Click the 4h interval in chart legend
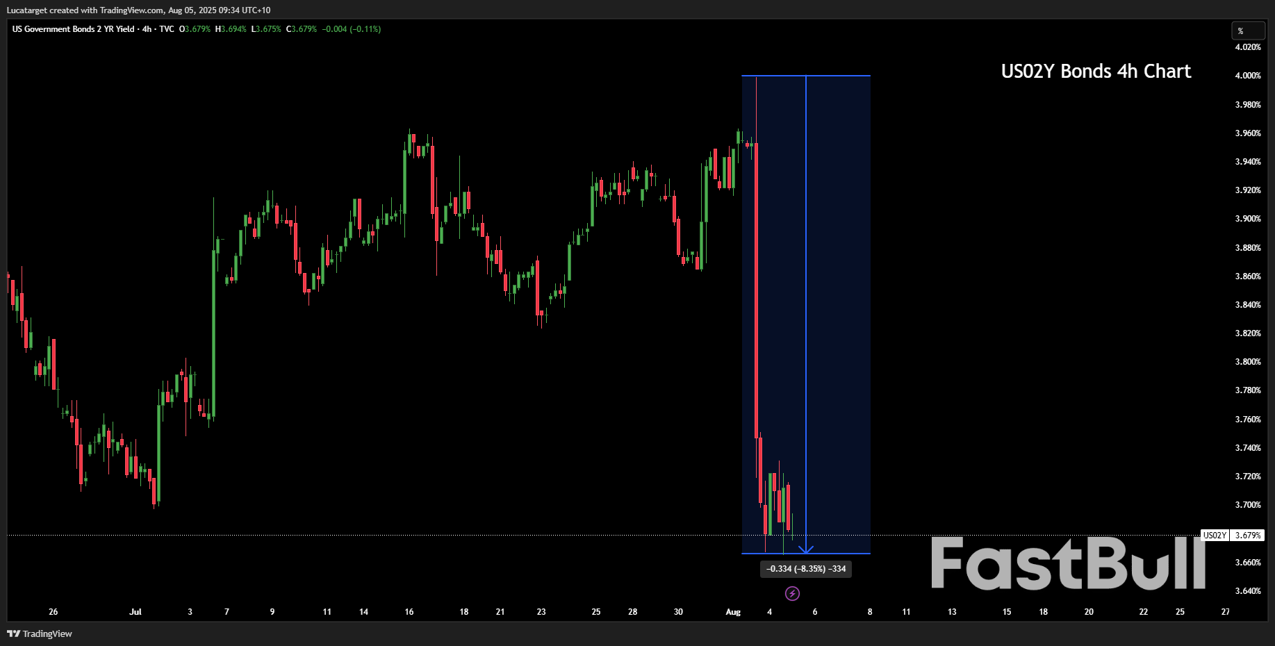1275x646 pixels. pos(147,29)
